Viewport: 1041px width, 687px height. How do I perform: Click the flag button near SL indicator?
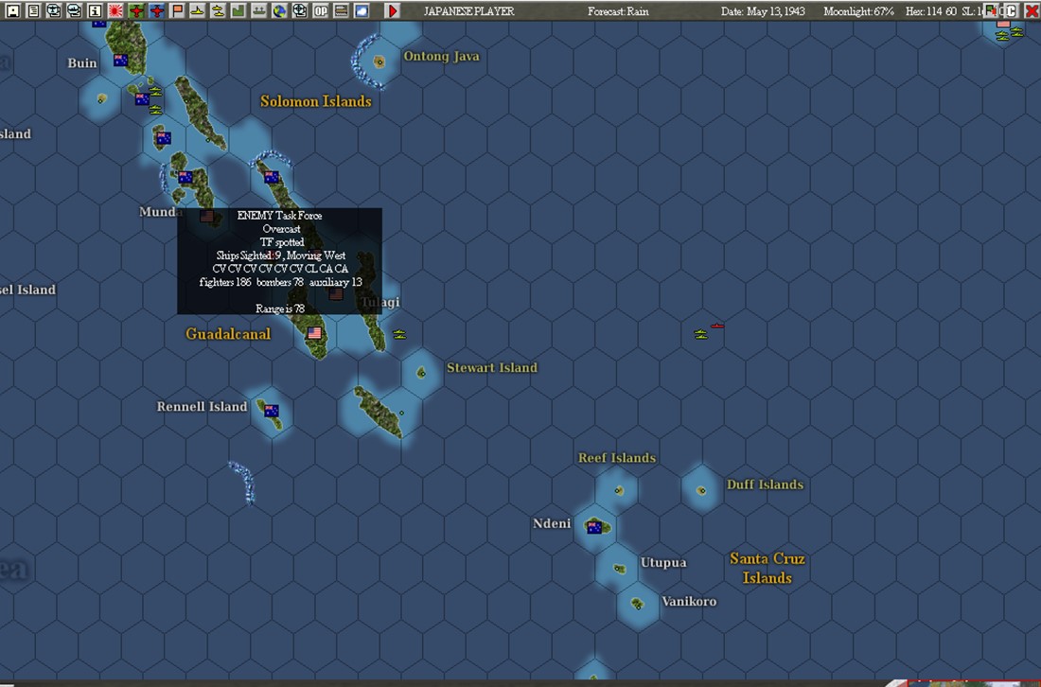990,10
